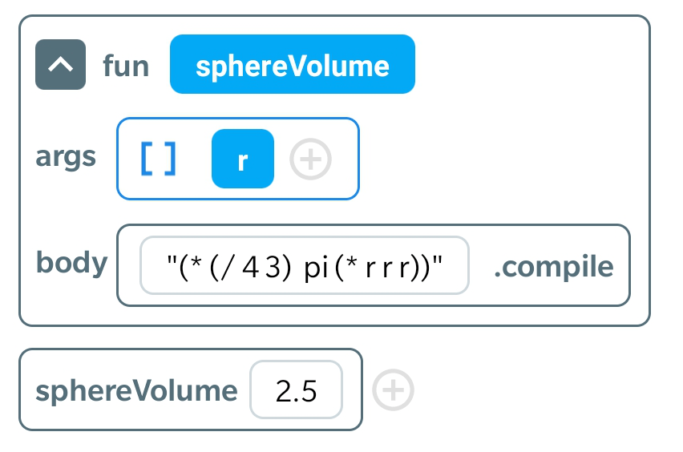The width and height of the screenshot is (683, 452).
Task: Click the body expression string field
Action: tap(304, 265)
